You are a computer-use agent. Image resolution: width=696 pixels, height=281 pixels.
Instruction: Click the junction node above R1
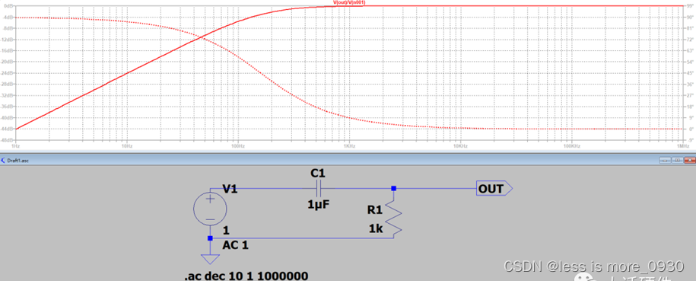click(393, 189)
